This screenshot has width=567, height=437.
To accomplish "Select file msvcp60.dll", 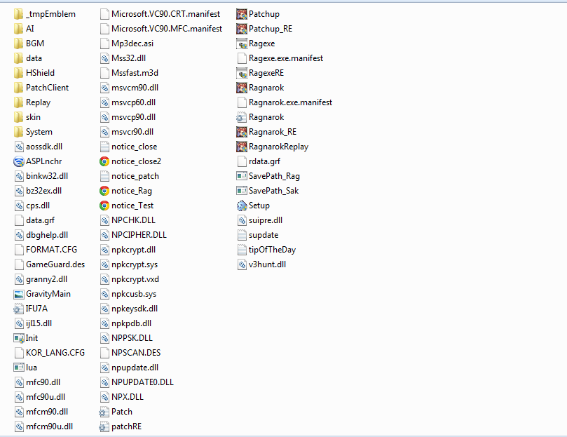I will tap(128, 102).
